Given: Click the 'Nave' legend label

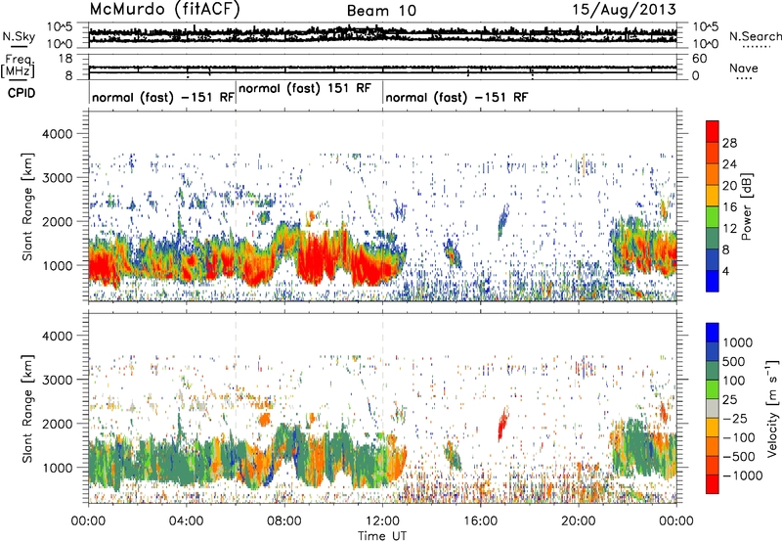Looking at the screenshot, I should (x=744, y=68).
